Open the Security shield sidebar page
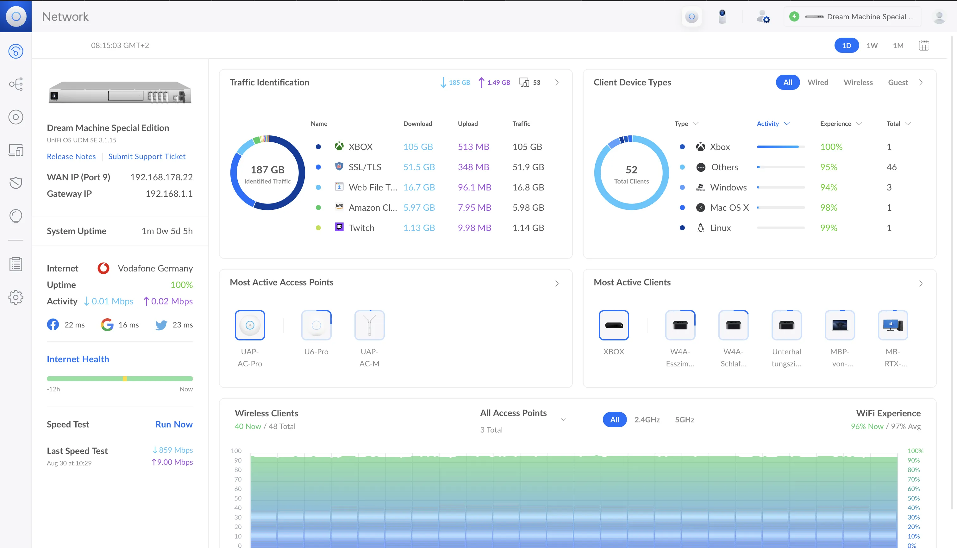Viewport: 957px width, 548px height. point(16,183)
